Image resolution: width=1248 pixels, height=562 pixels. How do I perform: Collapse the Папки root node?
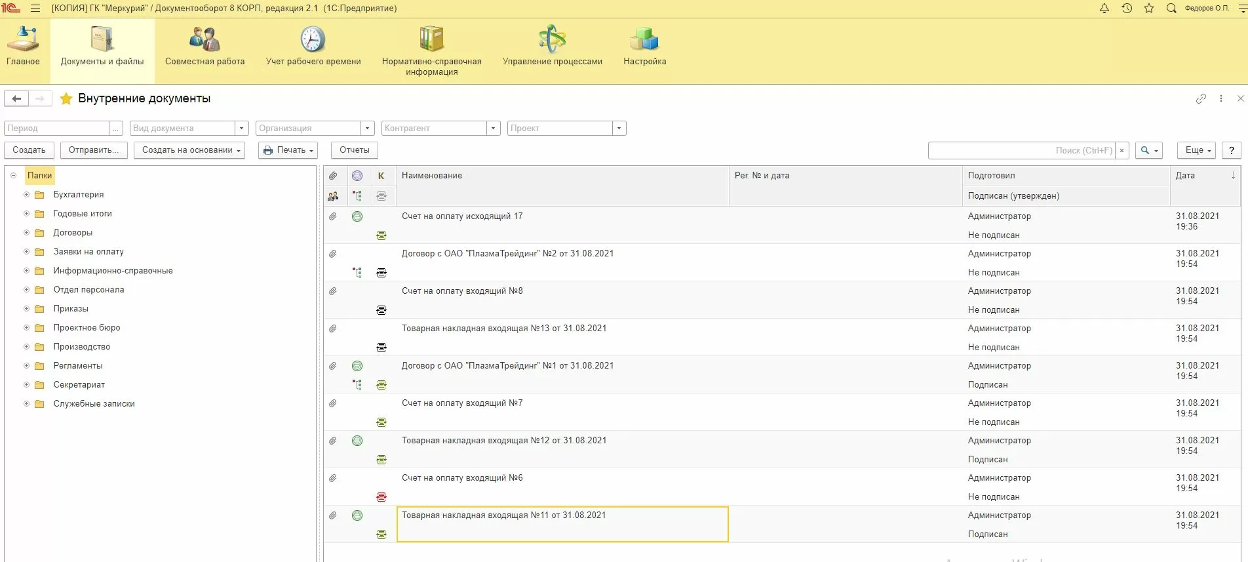click(x=13, y=176)
